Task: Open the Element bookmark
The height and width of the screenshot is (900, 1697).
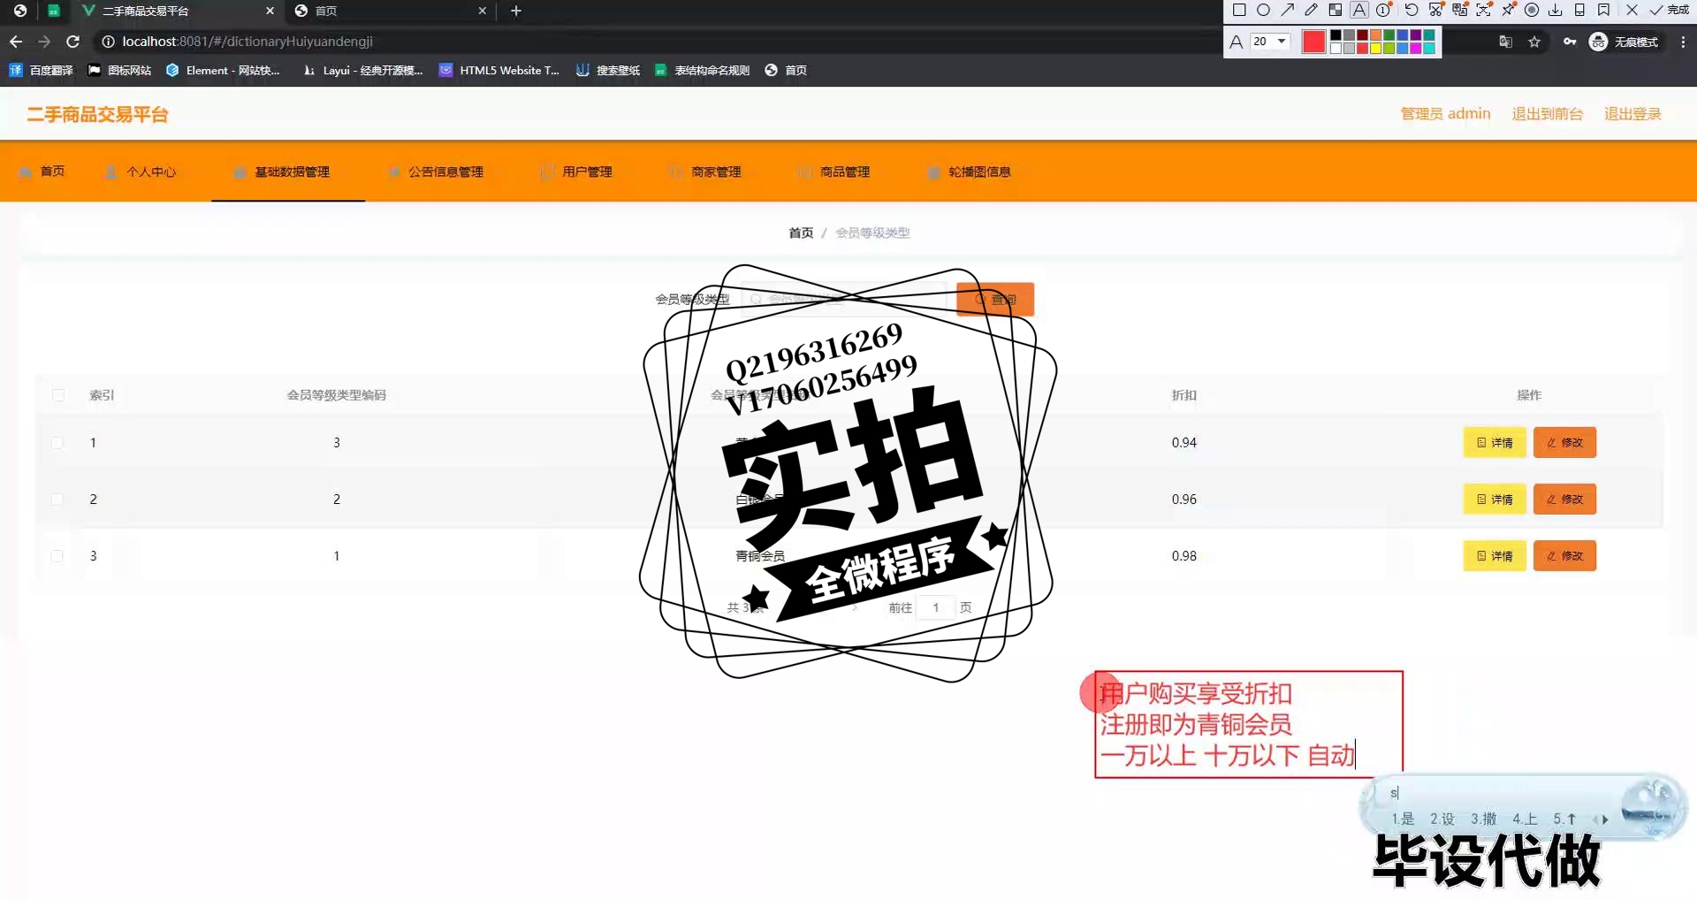Action: [x=223, y=70]
